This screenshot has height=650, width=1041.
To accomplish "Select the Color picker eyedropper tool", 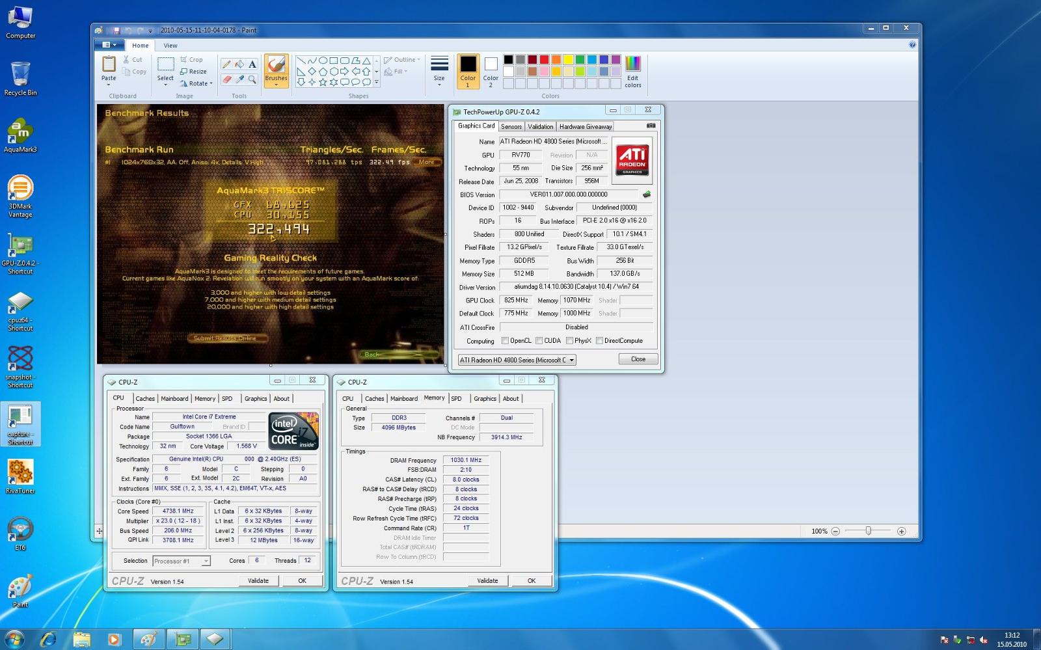I will (239, 79).
